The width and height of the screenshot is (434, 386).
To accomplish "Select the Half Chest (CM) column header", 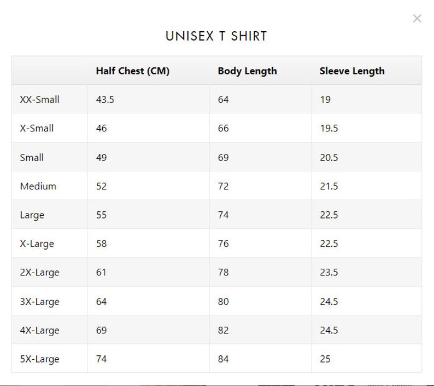I will coord(133,71).
